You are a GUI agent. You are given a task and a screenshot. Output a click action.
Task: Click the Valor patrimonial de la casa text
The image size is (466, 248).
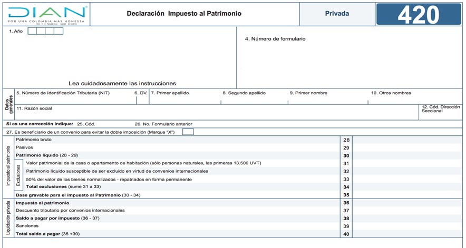(143, 163)
